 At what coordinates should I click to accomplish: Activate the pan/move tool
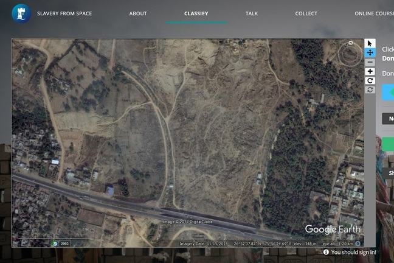[x=370, y=53]
